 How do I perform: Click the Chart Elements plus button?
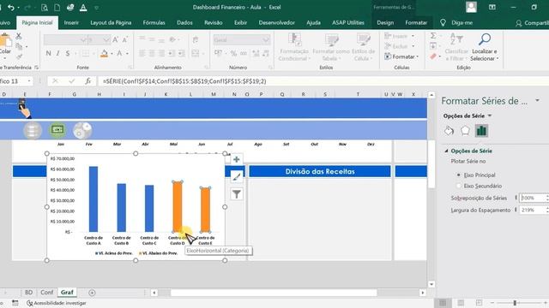click(237, 160)
